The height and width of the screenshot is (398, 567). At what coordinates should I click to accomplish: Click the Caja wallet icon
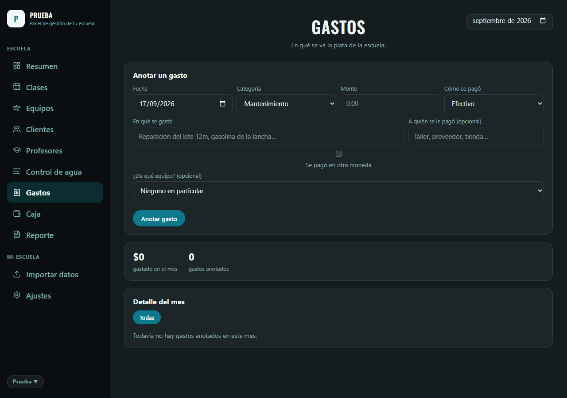click(17, 214)
